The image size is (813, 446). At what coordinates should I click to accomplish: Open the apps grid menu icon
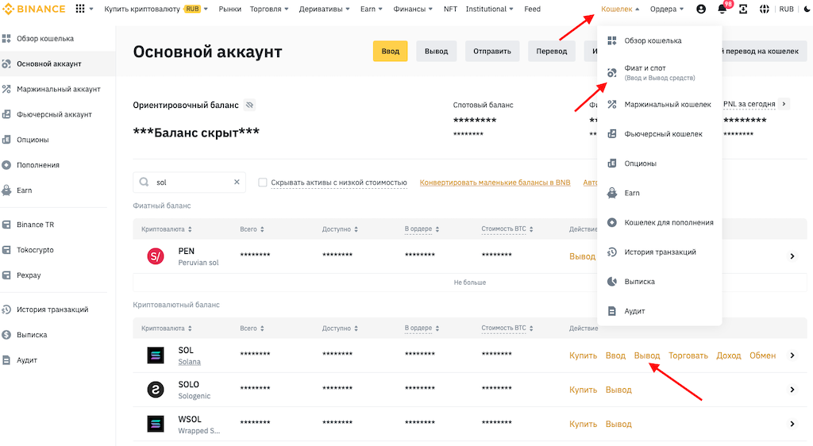(x=80, y=9)
